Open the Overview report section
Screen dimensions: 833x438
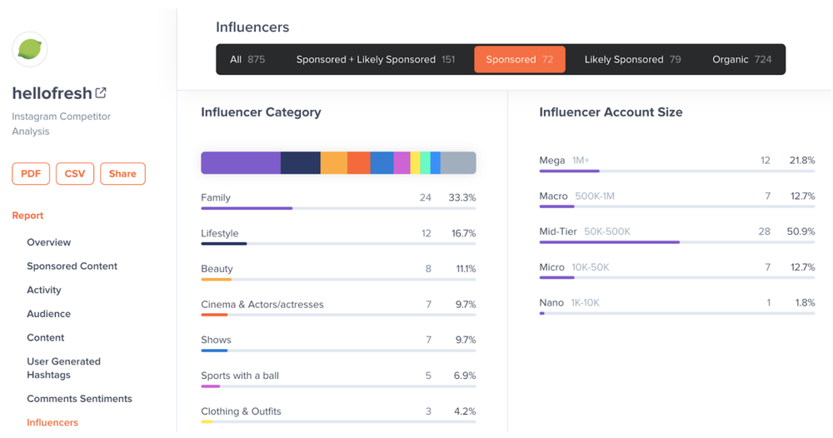(49, 242)
